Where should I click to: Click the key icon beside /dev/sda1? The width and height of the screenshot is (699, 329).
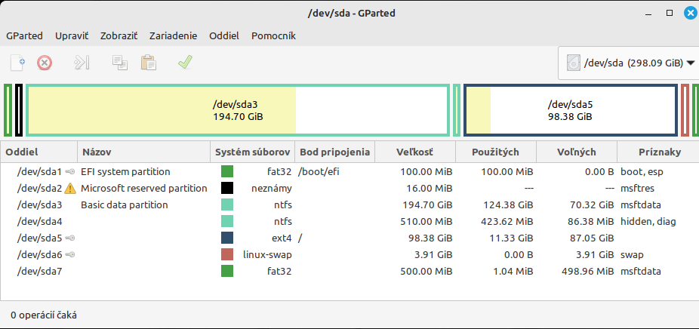pyautogui.click(x=70, y=172)
